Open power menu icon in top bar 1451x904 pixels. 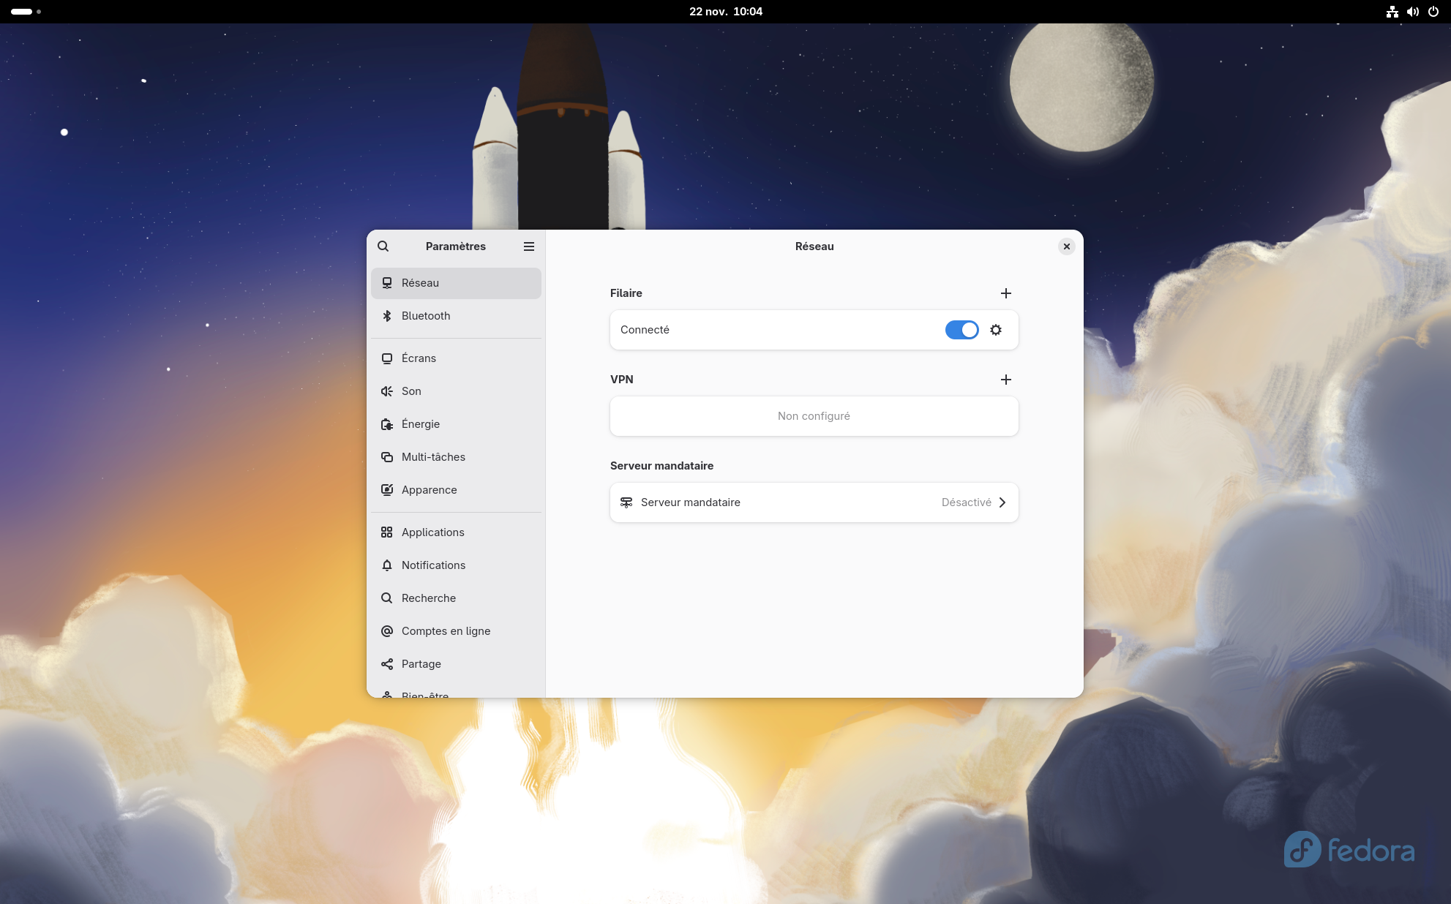pos(1433,12)
